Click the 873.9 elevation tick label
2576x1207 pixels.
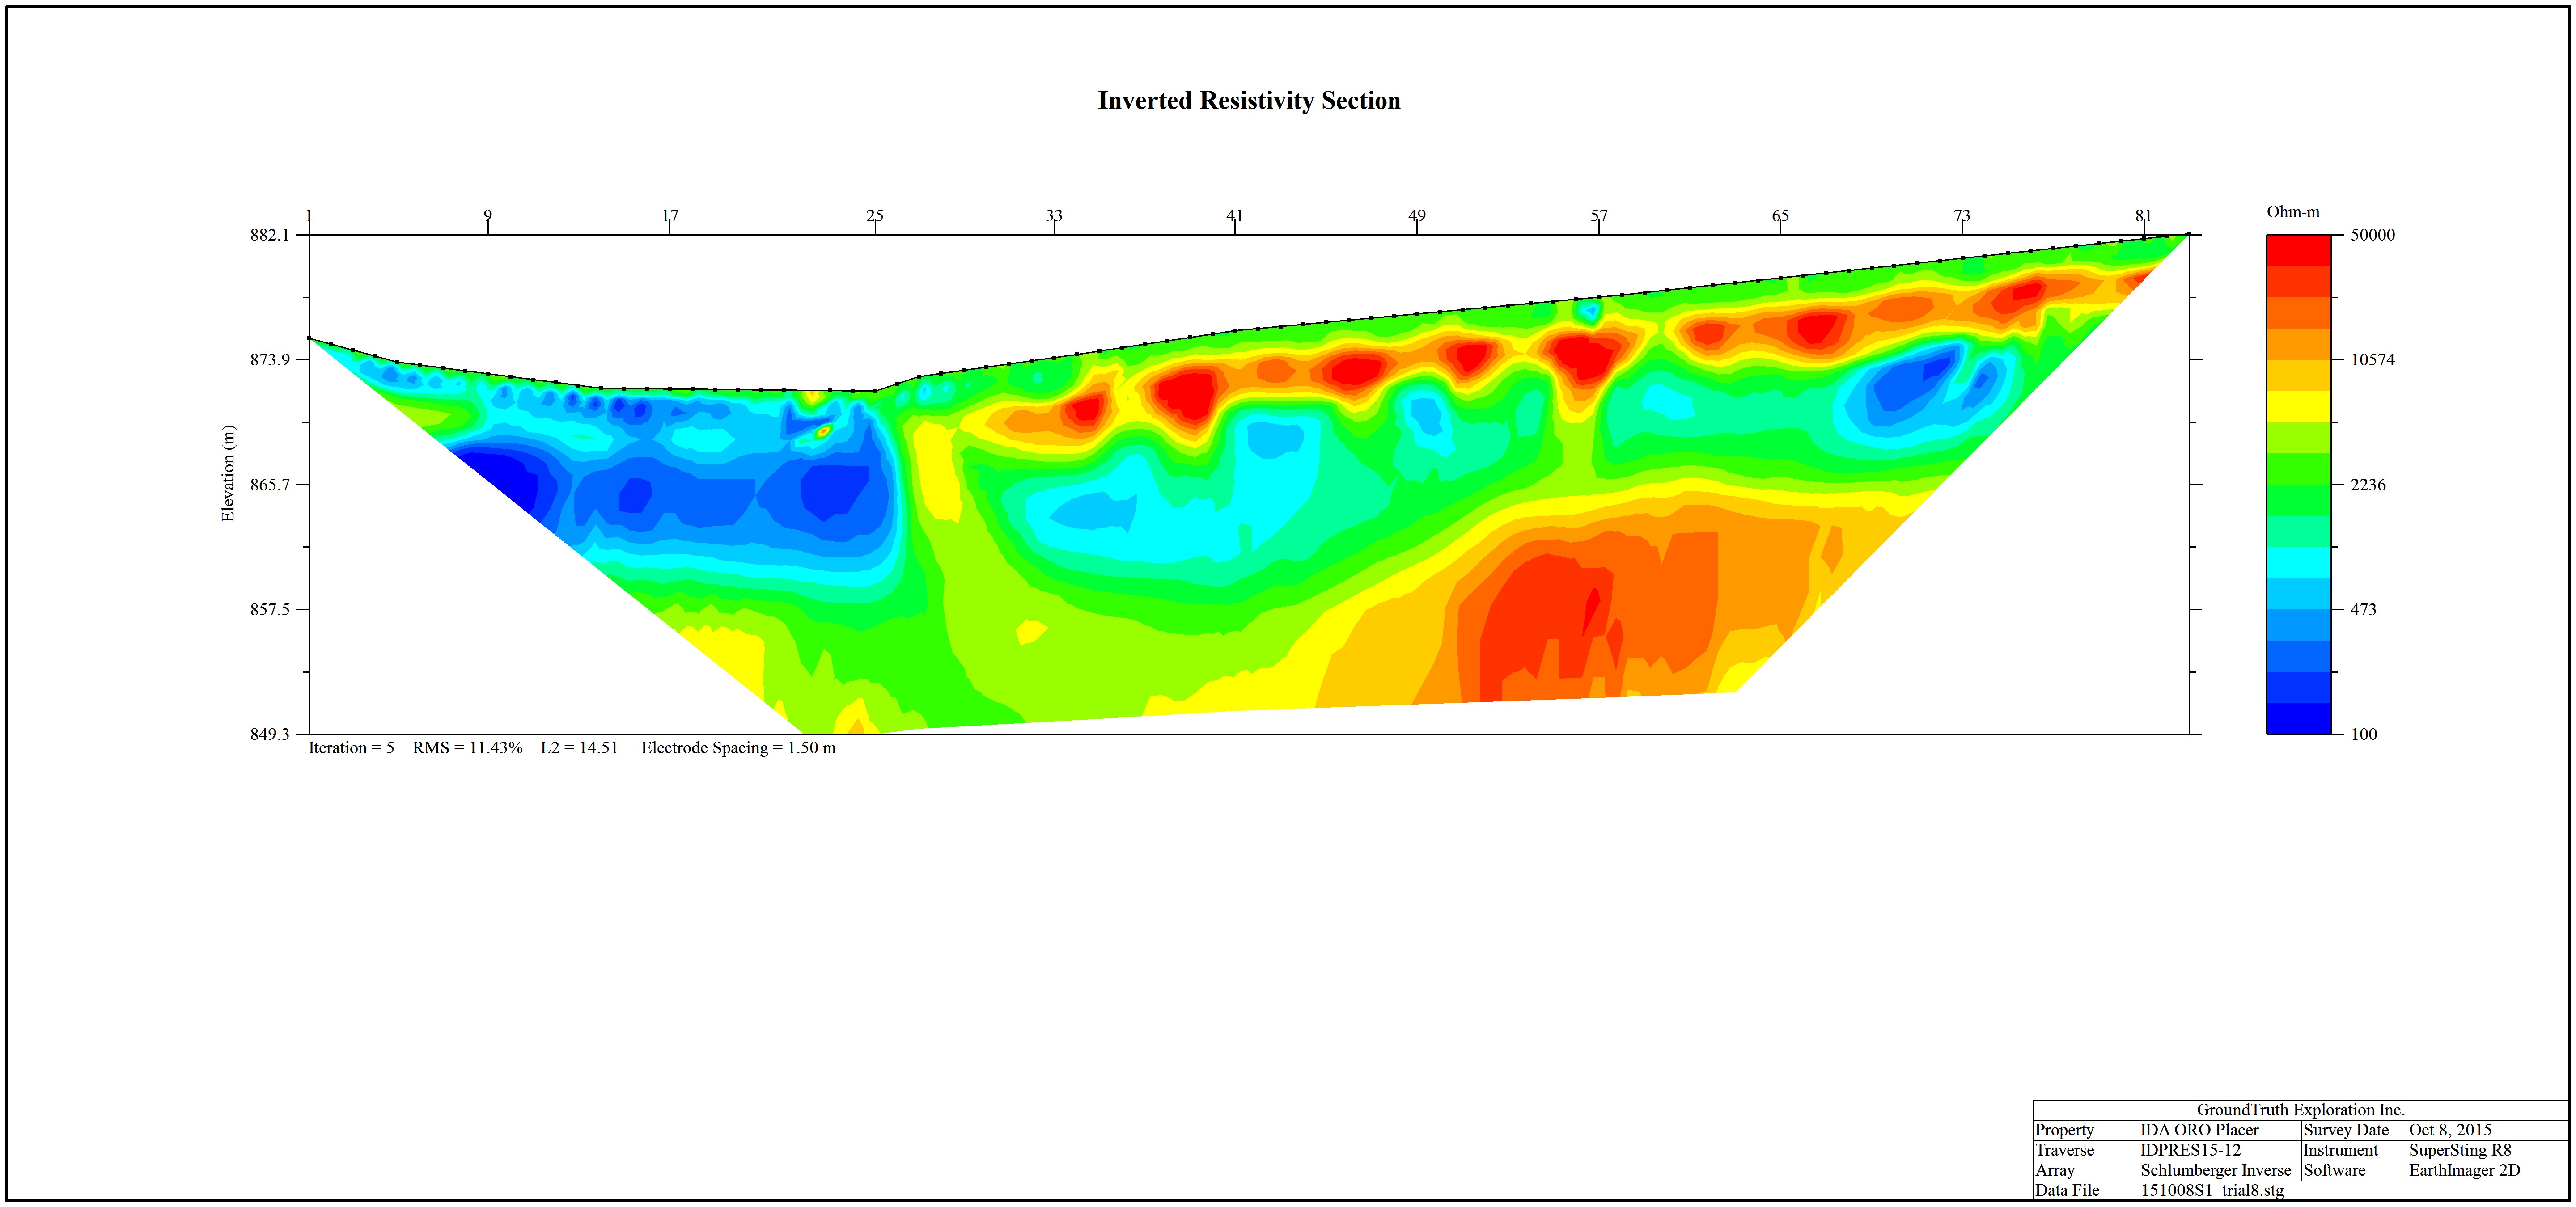[x=270, y=360]
